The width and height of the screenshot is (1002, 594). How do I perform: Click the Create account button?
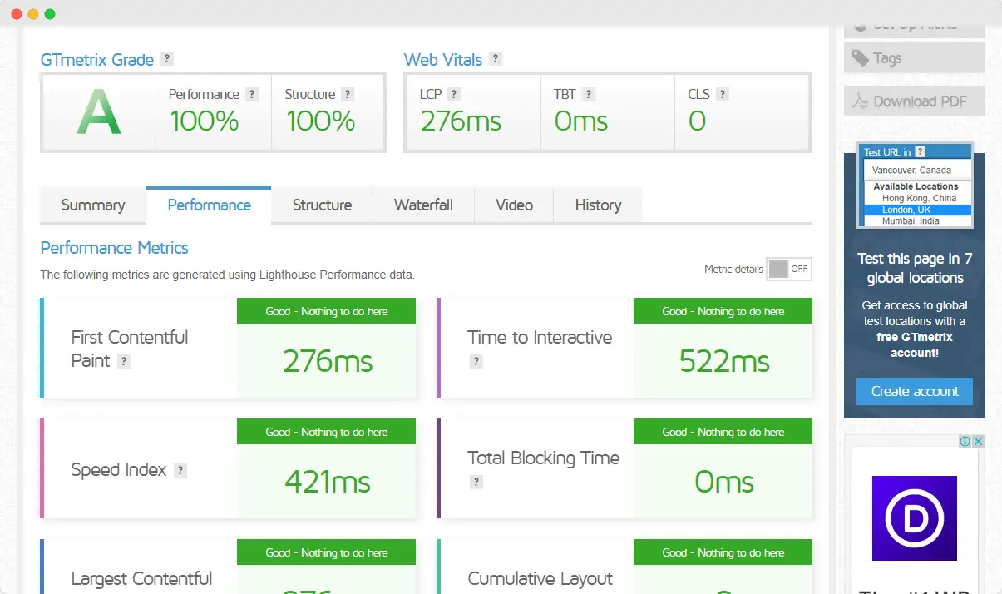point(915,391)
